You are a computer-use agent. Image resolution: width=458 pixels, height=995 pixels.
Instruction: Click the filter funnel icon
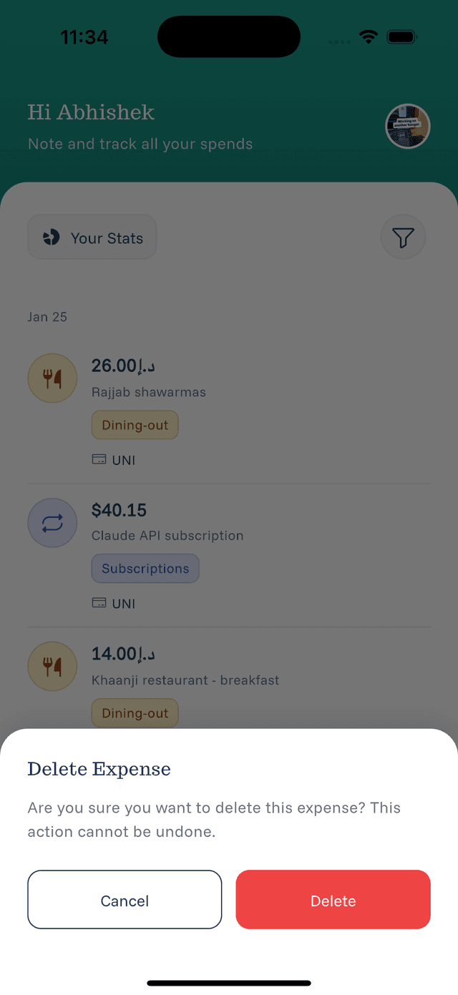click(403, 237)
